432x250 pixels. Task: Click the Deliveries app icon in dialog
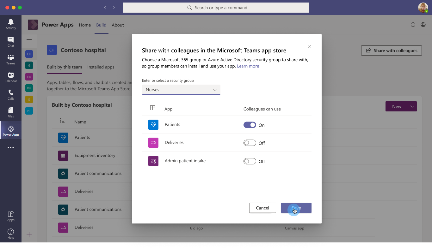(153, 142)
